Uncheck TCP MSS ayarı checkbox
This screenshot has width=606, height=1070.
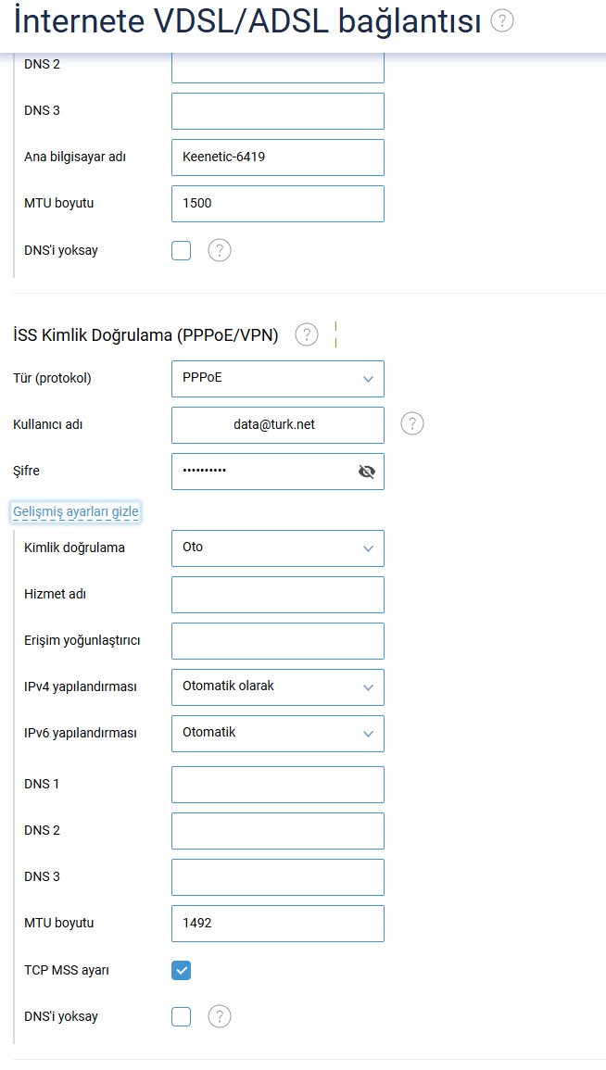point(181,970)
